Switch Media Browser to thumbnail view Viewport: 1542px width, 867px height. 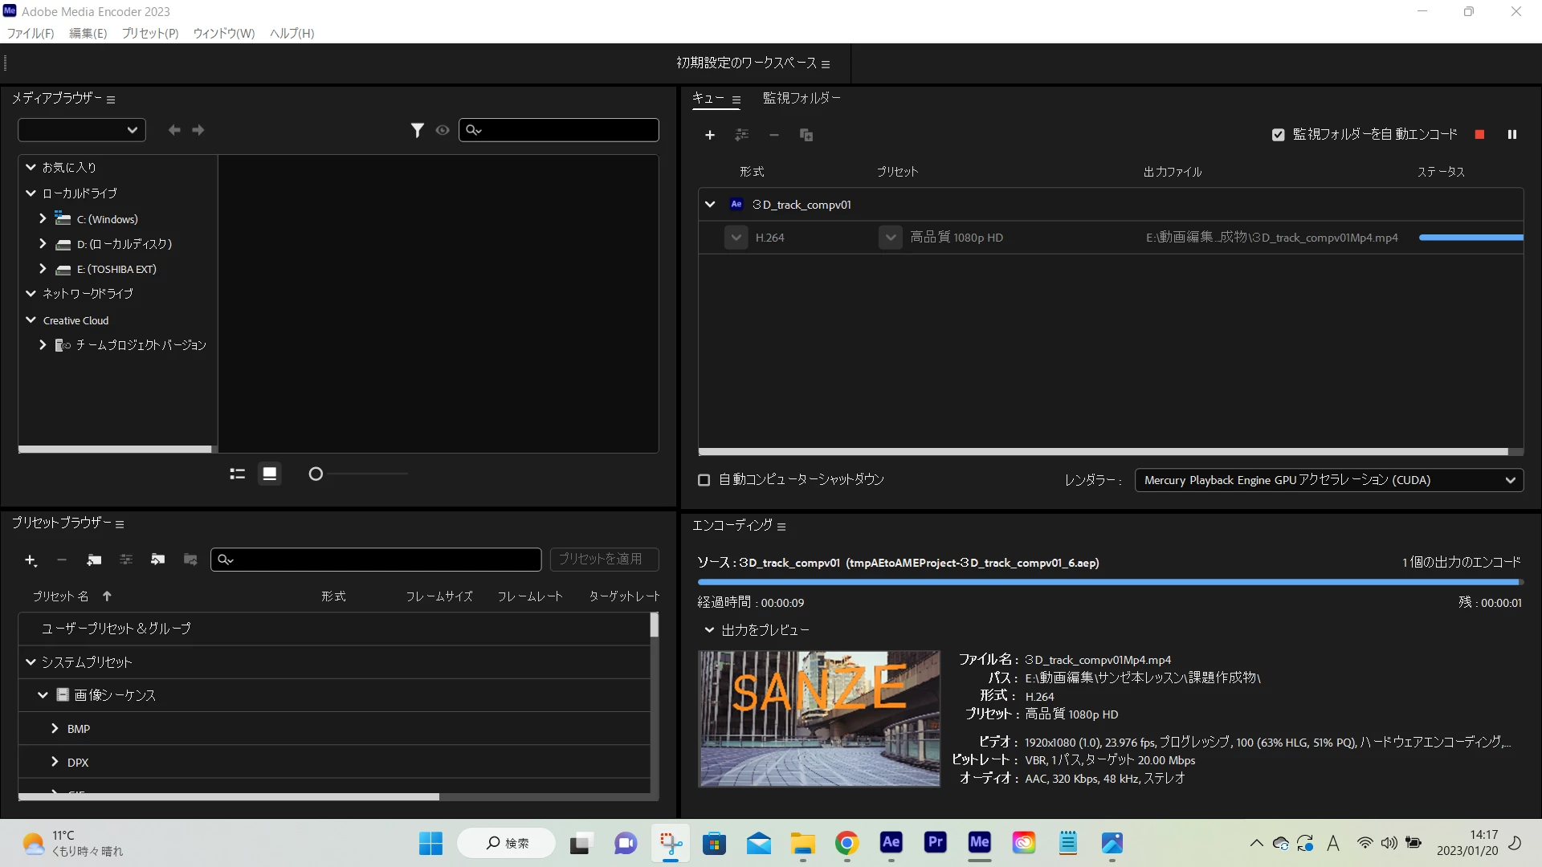coord(270,474)
